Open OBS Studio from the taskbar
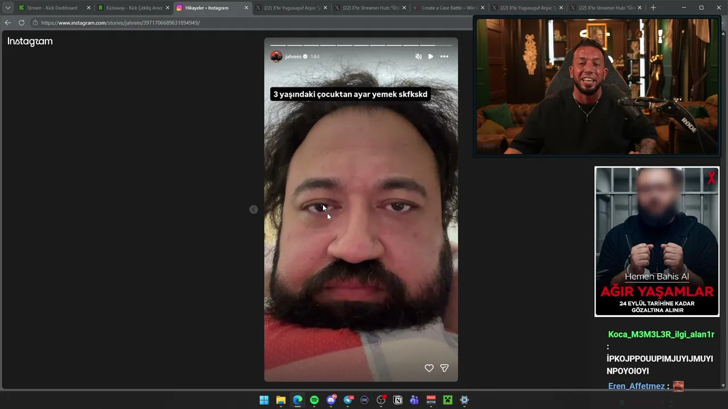This screenshot has height=409, width=728. [381, 400]
